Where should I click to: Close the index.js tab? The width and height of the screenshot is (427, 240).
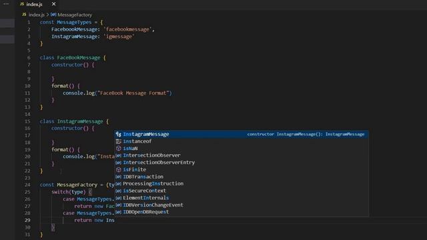click(53, 4)
